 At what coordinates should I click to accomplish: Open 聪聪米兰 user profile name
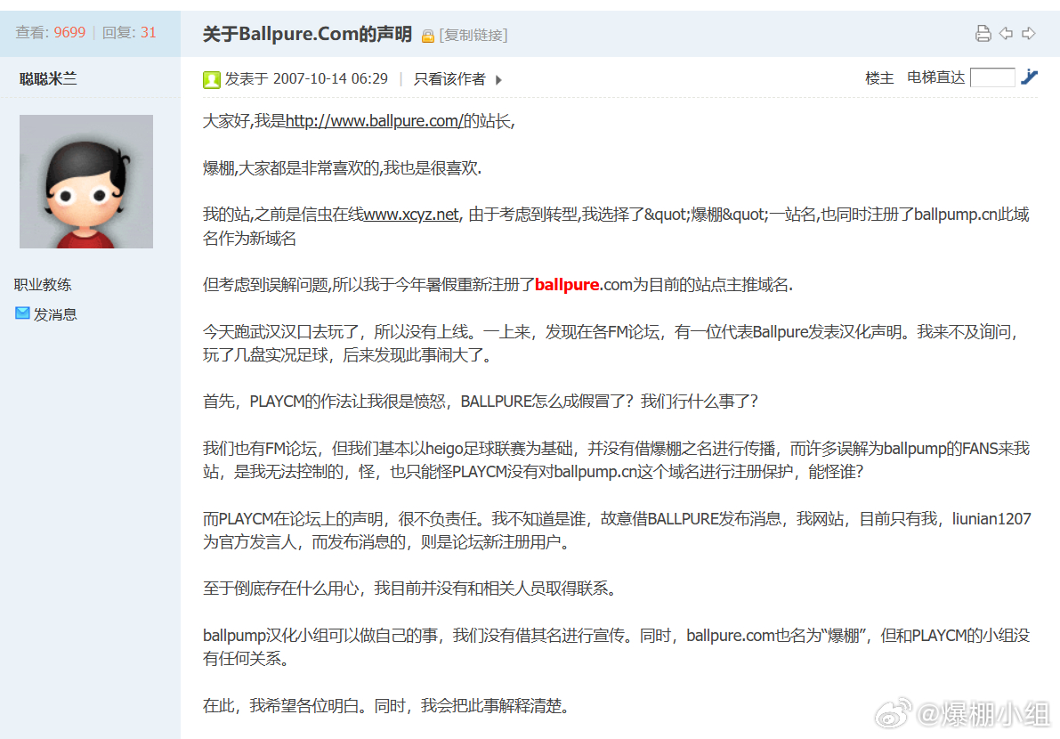pyautogui.click(x=48, y=79)
